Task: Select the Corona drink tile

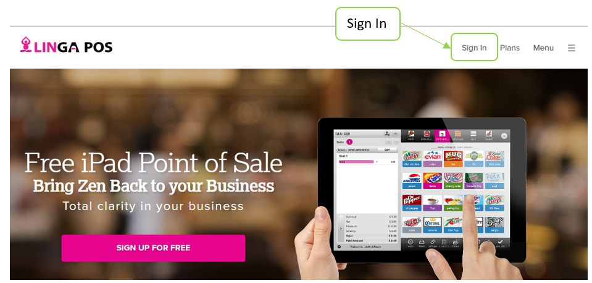Action: (x=433, y=224)
